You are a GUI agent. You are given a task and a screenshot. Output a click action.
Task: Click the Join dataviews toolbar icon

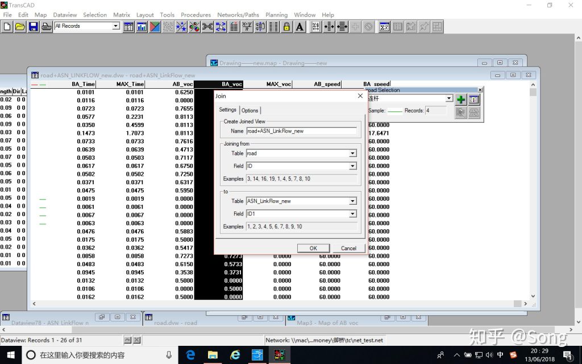tap(207, 27)
